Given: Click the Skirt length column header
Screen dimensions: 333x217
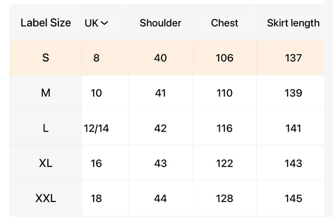Looking at the screenshot, I should click(293, 23).
